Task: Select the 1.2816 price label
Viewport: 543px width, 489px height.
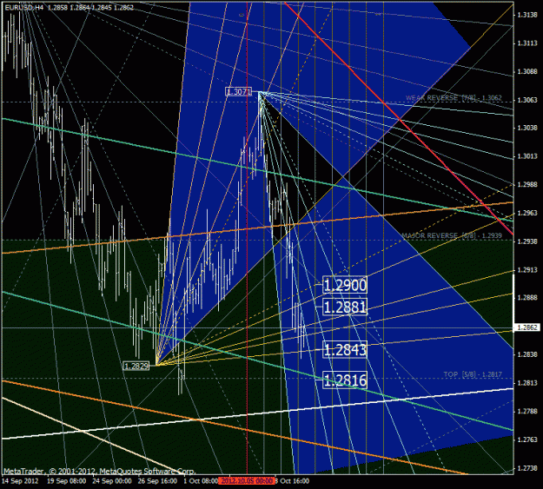Action: coord(345,380)
